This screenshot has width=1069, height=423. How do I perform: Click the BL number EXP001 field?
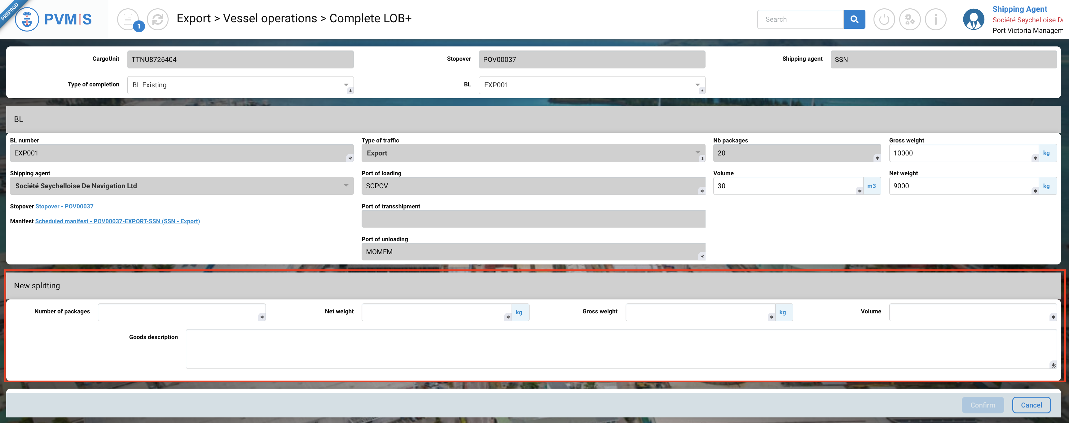(182, 153)
